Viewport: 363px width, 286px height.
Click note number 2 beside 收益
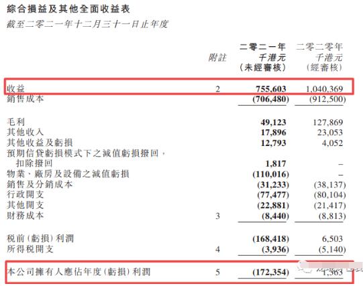217,89
